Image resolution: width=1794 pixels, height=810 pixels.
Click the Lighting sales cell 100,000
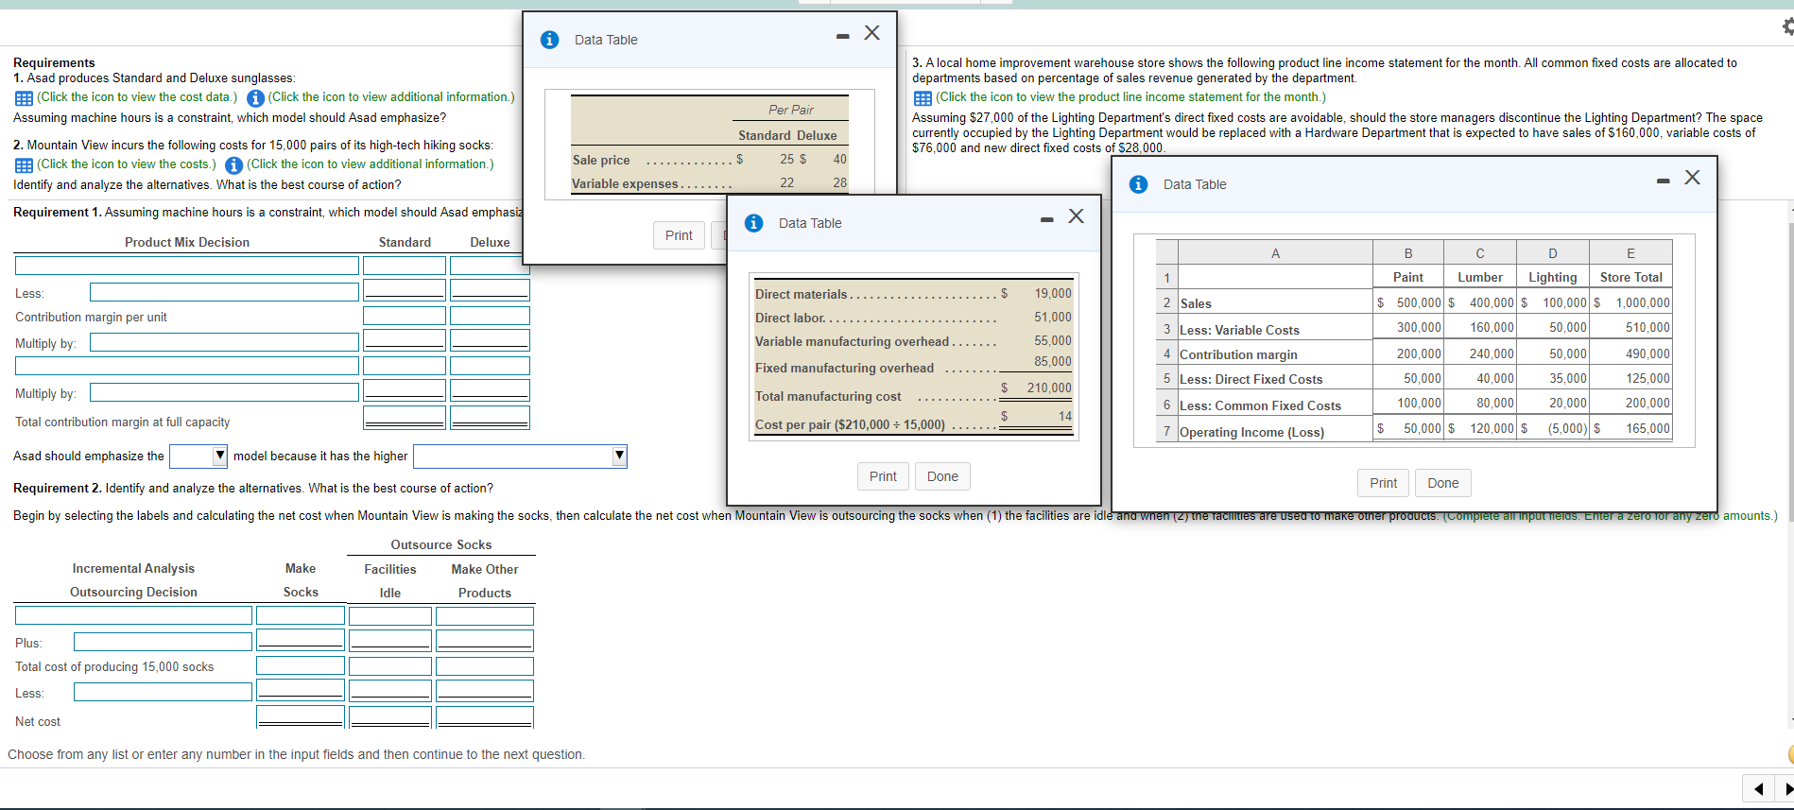[1552, 302]
